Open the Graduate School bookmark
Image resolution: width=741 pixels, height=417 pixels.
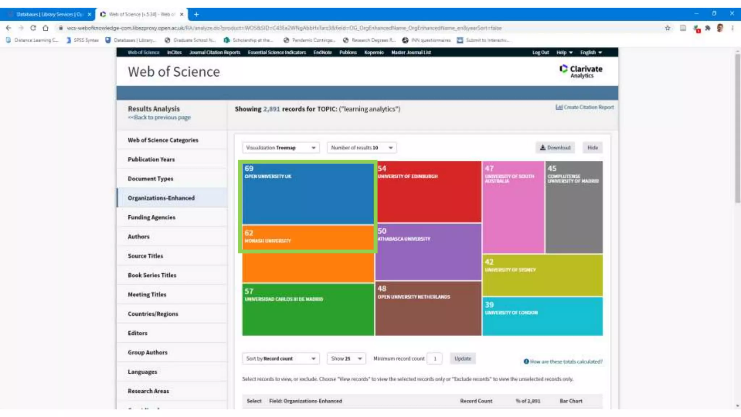pyautogui.click(x=190, y=40)
